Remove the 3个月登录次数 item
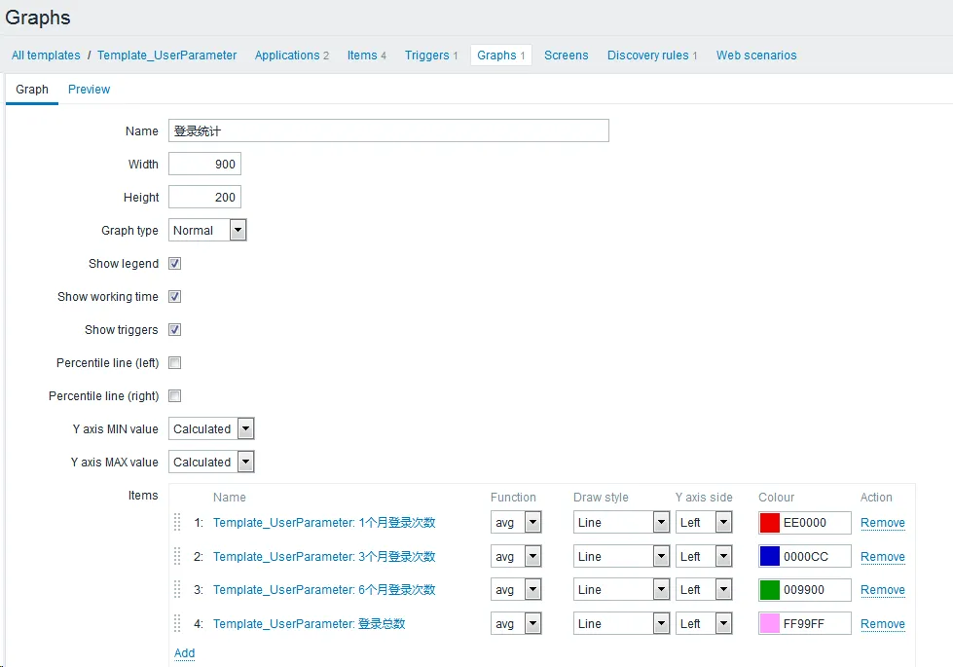 [883, 557]
